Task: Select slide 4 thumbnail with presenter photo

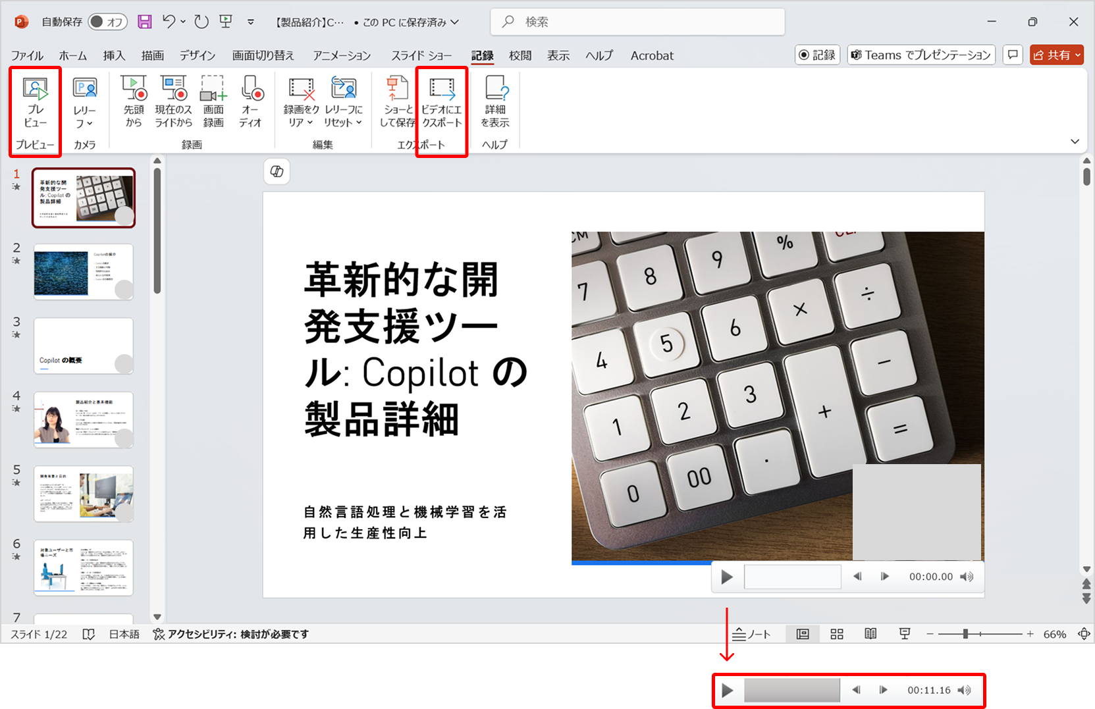Action: (84, 420)
